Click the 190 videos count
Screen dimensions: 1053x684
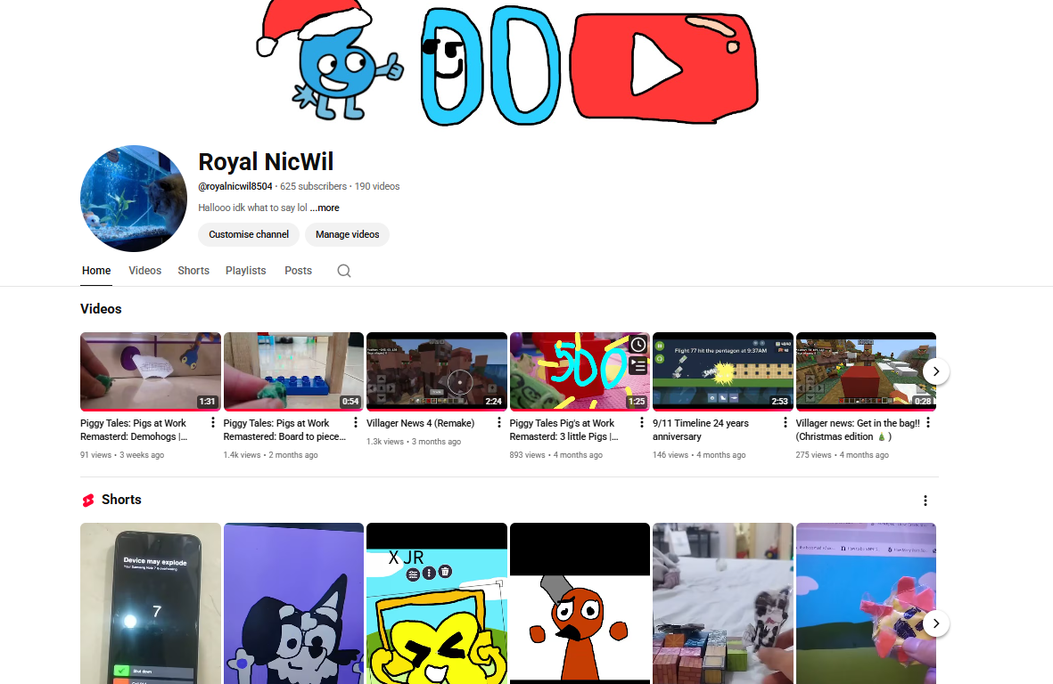[x=377, y=186]
